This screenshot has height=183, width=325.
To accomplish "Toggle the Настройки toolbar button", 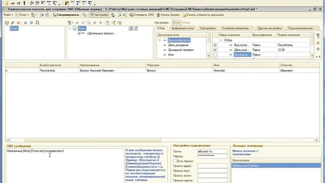I will click(99, 15).
